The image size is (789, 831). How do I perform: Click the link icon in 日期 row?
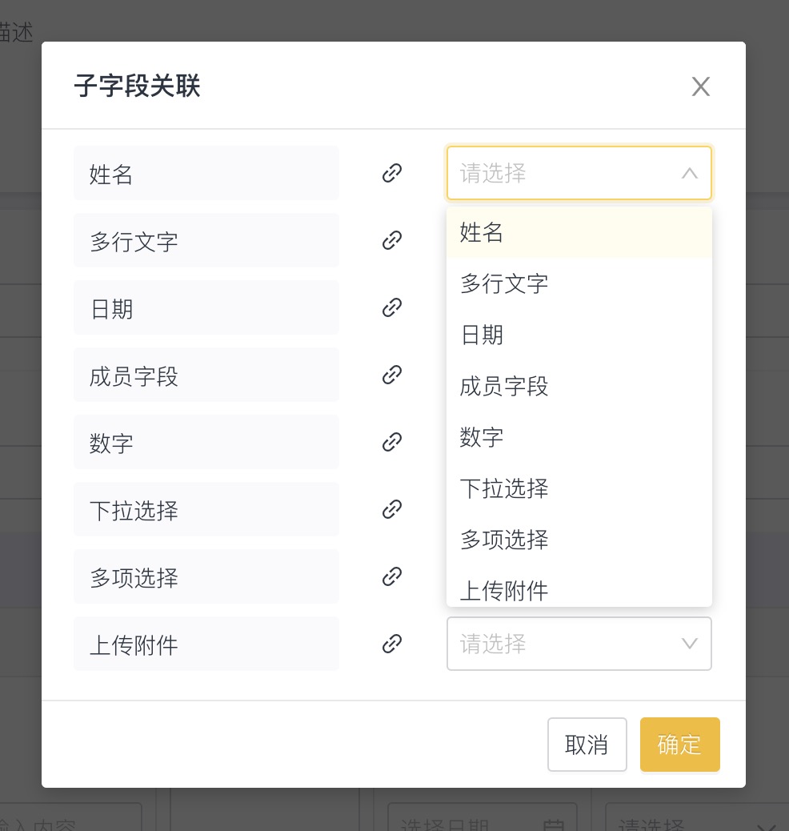coord(391,307)
